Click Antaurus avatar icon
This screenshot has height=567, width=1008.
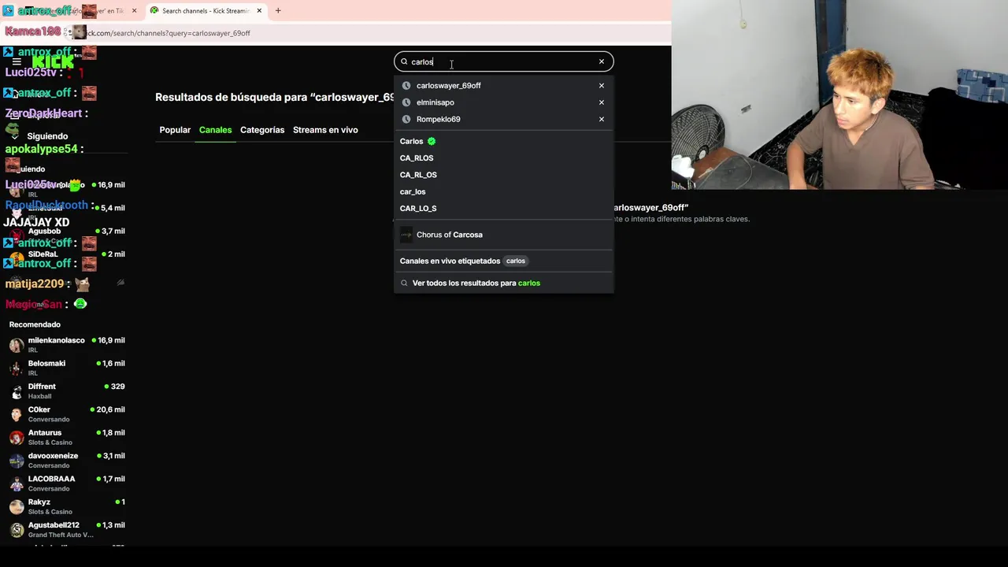click(x=17, y=437)
